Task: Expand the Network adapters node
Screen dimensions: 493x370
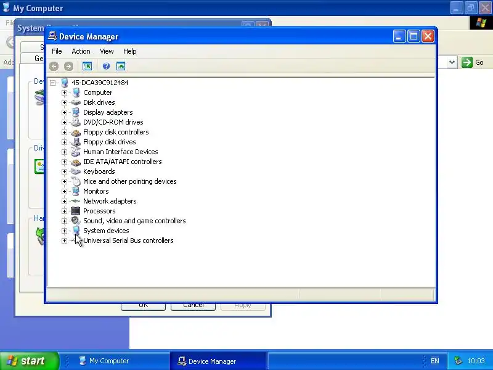Action: tap(65, 201)
